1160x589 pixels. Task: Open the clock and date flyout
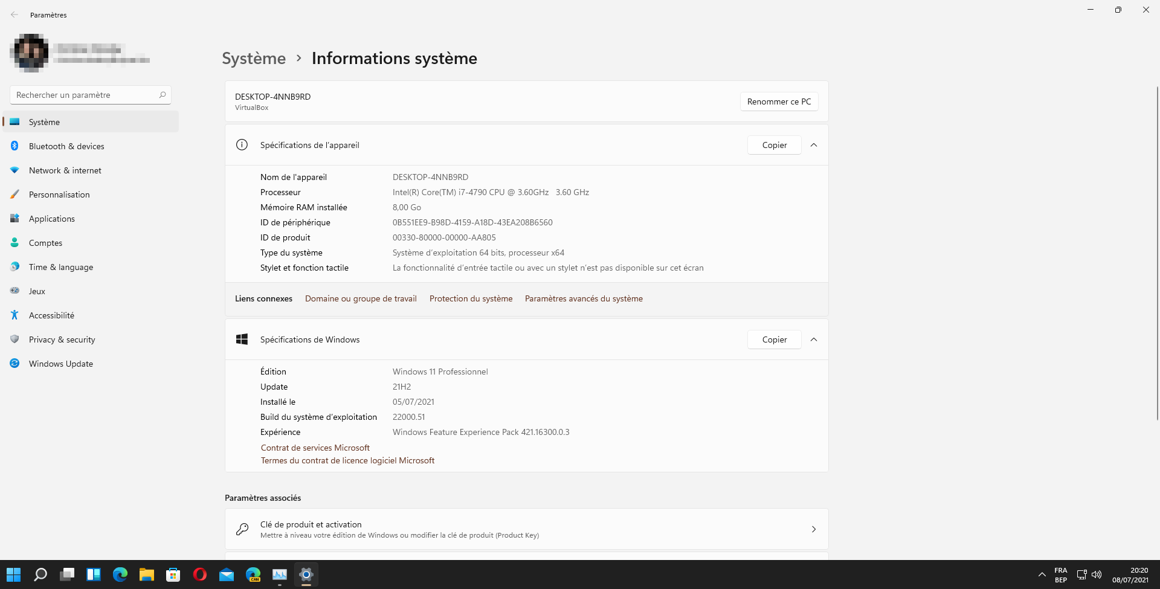1130,575
